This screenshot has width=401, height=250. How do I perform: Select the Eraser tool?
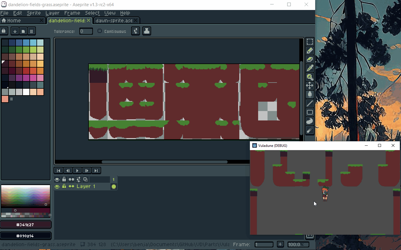point(310,59)
